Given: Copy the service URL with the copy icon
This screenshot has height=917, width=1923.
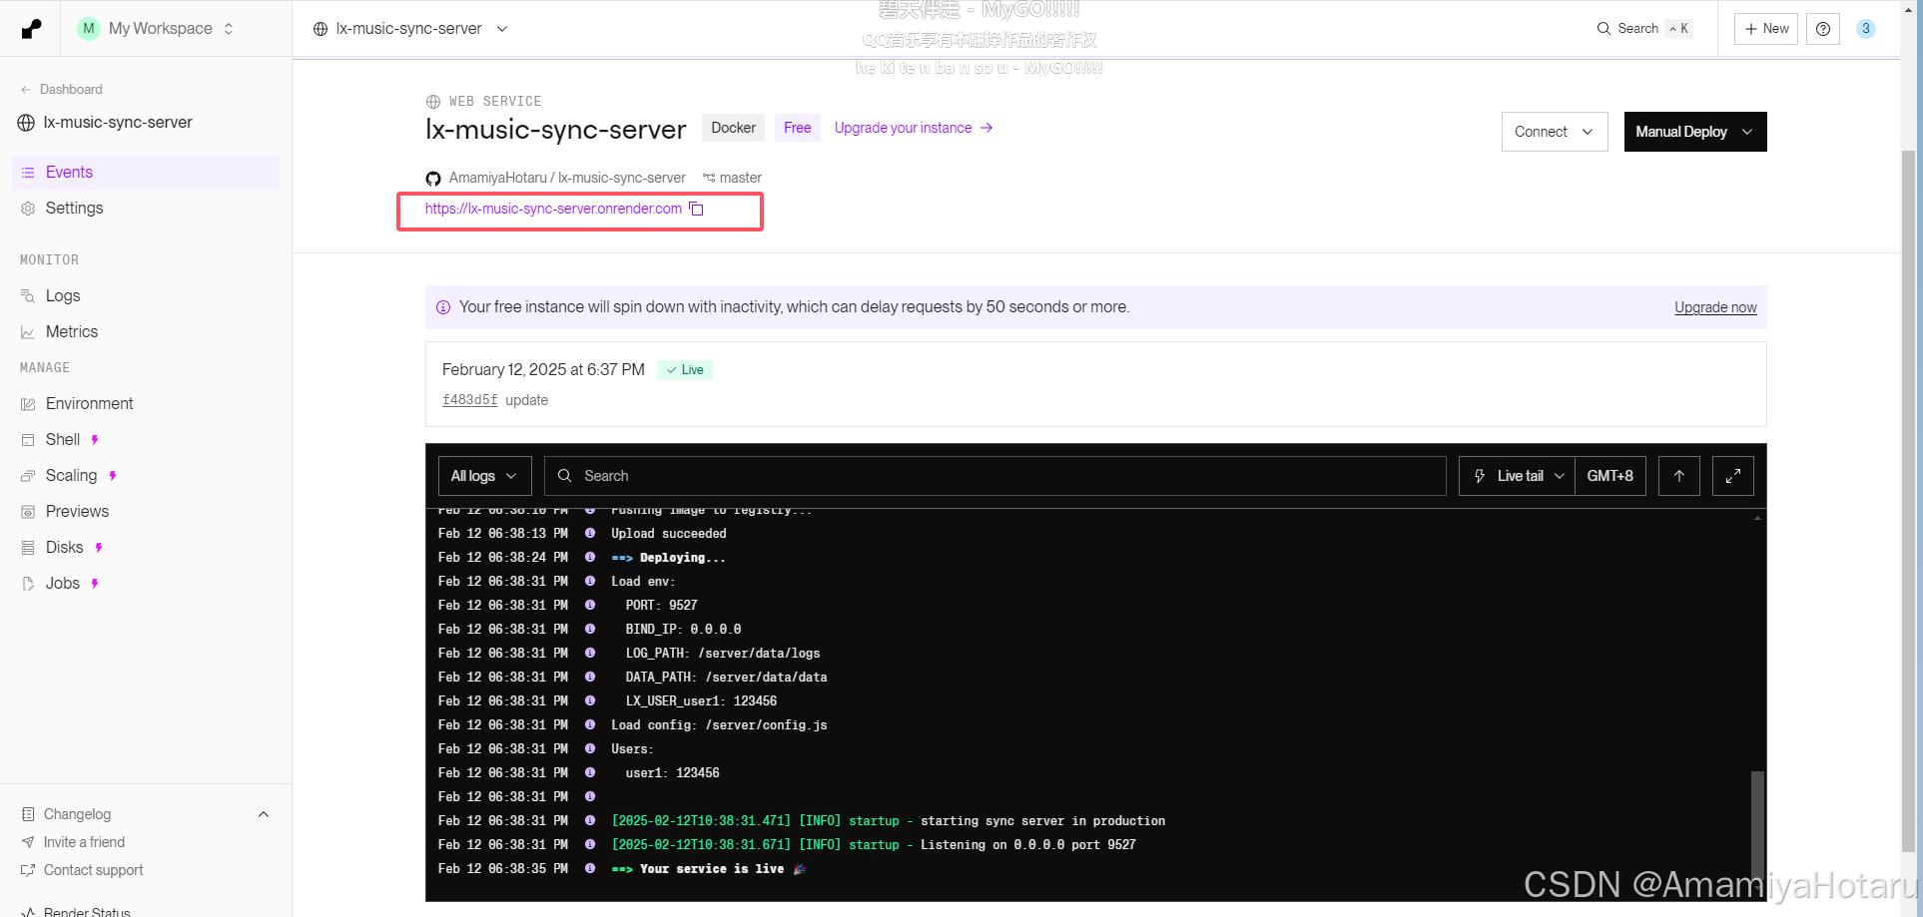Looking at the screenshot, I should click(x=697, y=209).
